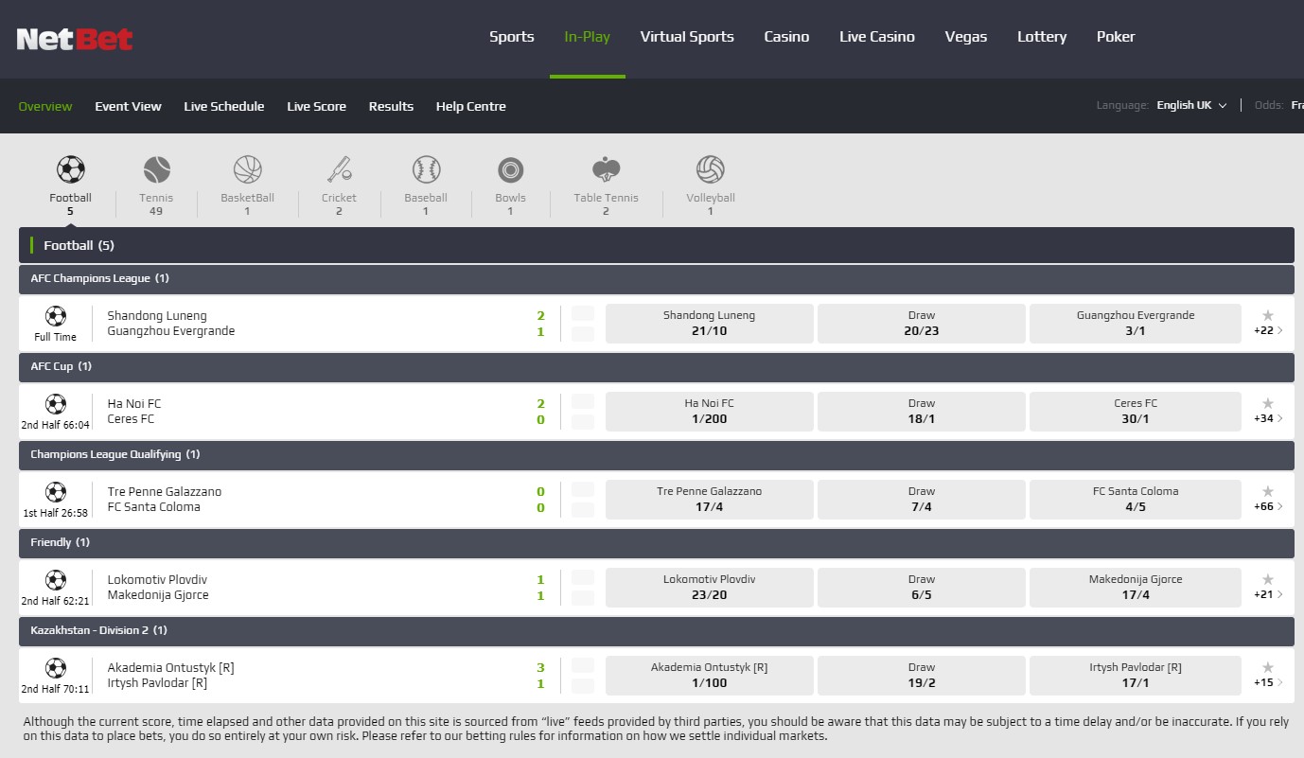Viewport: 1304px width, 758px height.
Task: Bet on Irtysh Pavlodar [R] at 17/1
Action: [1136, 676]
